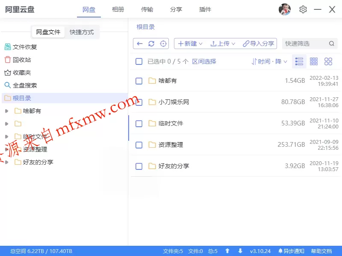
Task: Check the 啥都有 folder checkbox
Action: 139,81
